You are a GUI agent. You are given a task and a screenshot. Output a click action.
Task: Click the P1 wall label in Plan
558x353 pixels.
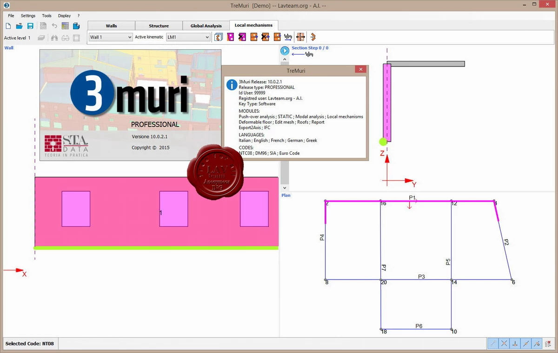coord(412,198)
